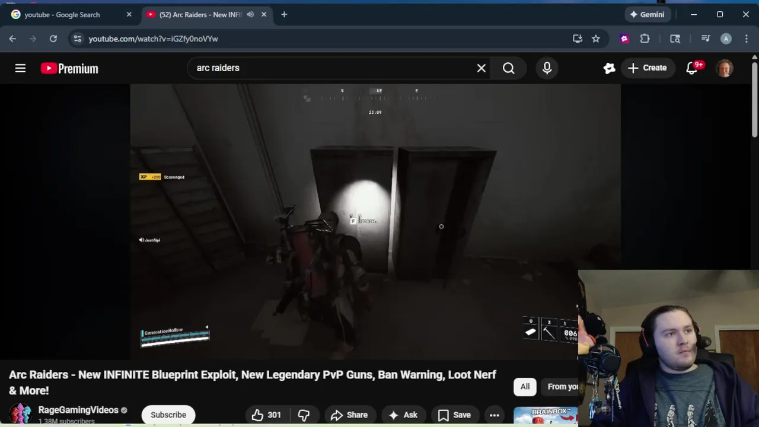Open the Chrome profile avatar

click(726, 39)
